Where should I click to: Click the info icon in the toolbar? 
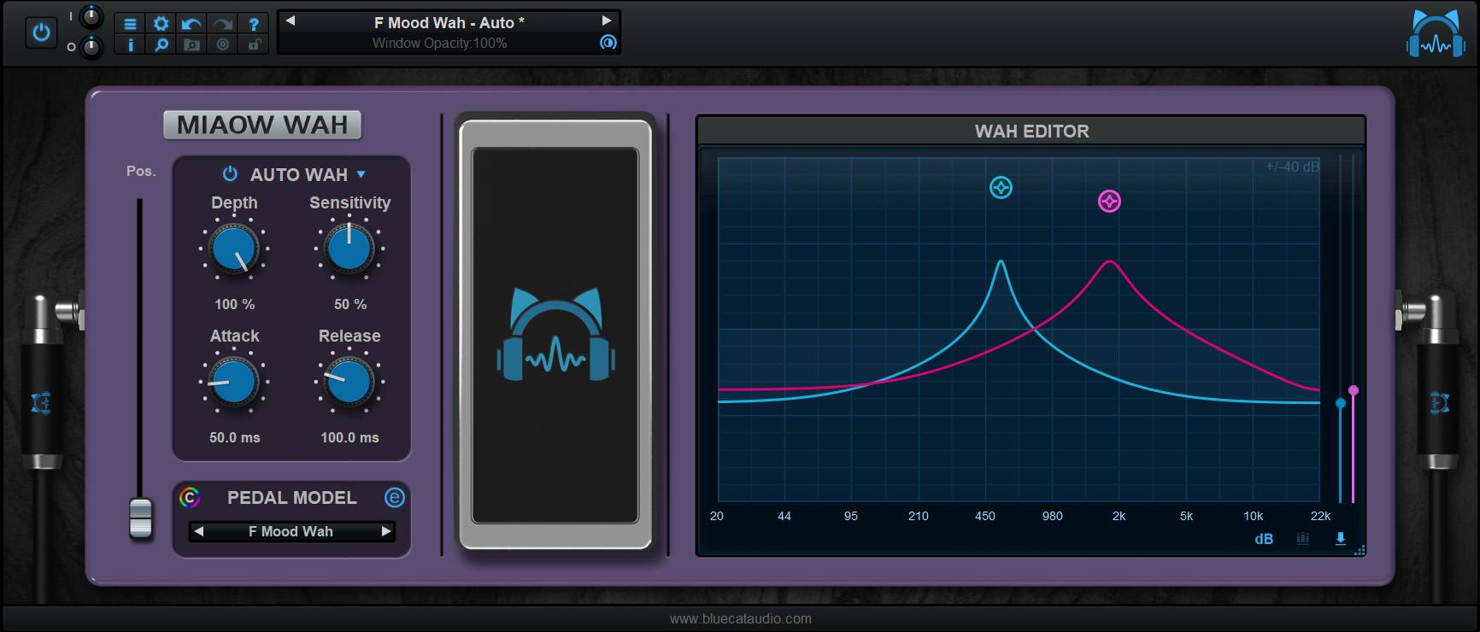130,44
